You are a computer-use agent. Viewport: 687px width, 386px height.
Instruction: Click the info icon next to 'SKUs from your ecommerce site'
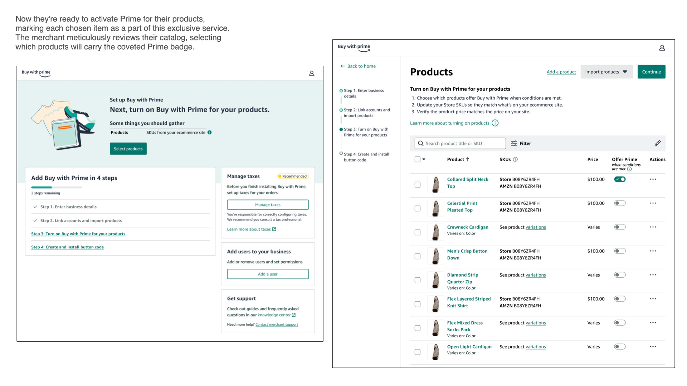(210, 132)
